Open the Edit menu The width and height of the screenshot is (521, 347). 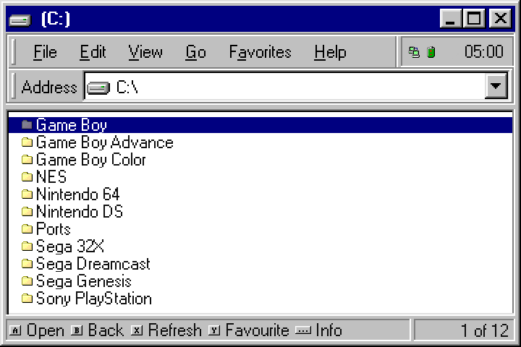(x=93, y=52)
